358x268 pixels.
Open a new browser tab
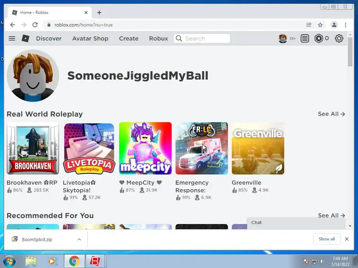(99, 13)
